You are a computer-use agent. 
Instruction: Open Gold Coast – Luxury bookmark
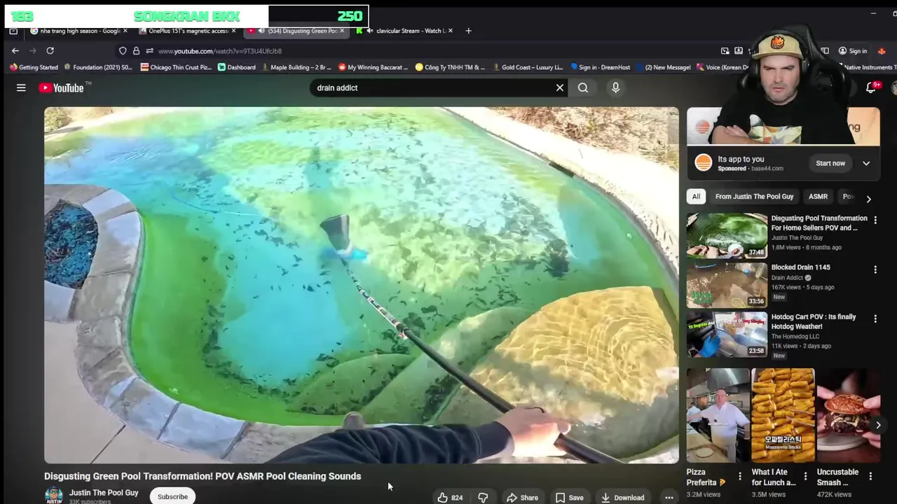click(528, 67)
